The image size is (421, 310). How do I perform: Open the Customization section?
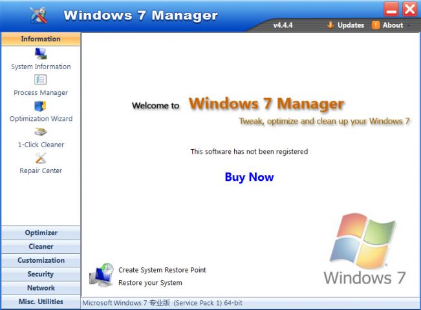click(x=41, y=260)
